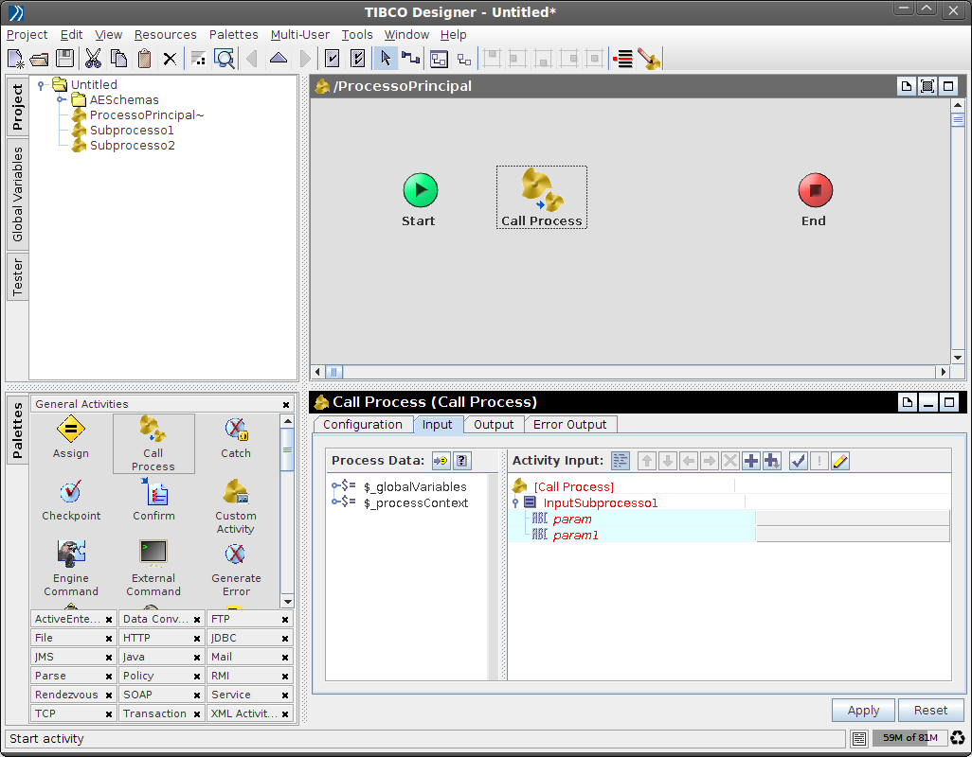Click the magnifier search icon in toolbar

[x=225, y=59]
